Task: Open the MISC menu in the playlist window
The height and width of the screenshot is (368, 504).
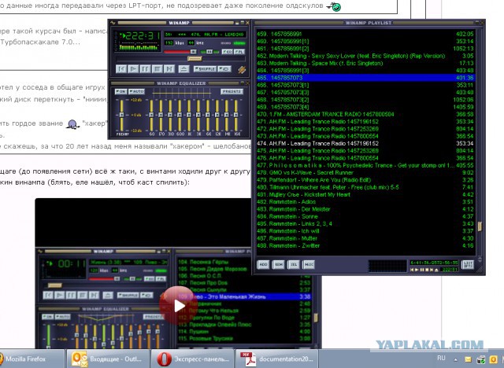Action: (309, 265)
